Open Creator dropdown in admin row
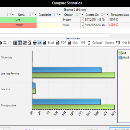Image resolution: width=130 pixels, height=130 pixels. point(82,25)
